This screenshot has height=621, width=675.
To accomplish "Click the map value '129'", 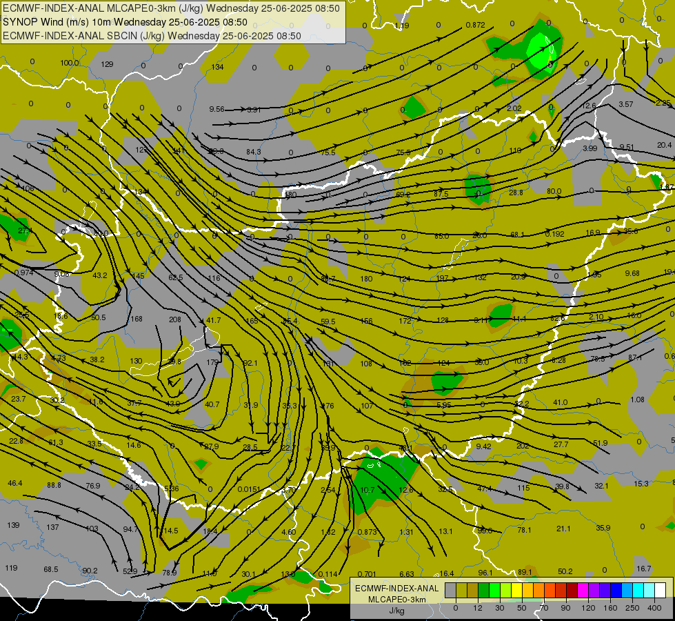I will pyautogui.click(x=107, y=64).
